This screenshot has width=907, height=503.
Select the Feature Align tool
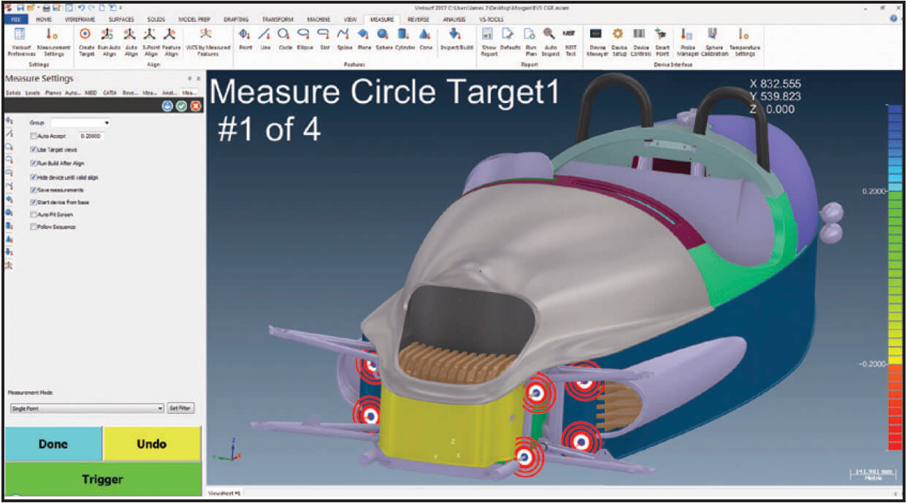tap(171, 42)
